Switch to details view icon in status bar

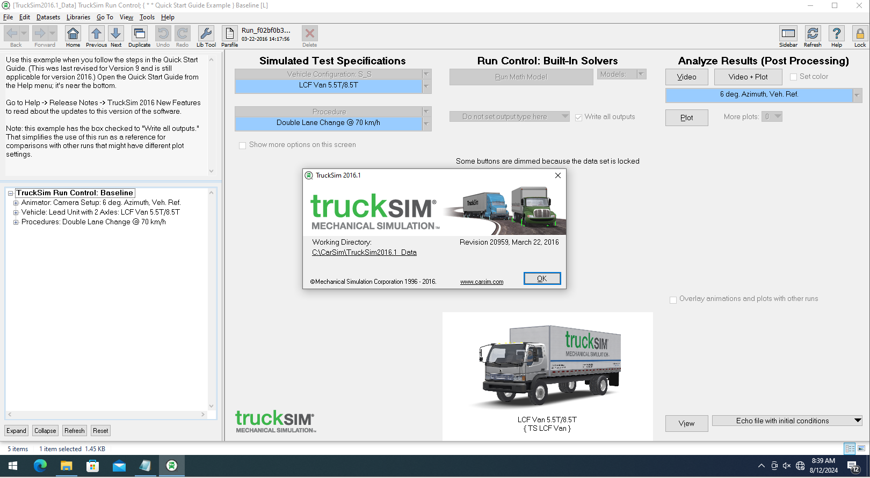[850, 448]
